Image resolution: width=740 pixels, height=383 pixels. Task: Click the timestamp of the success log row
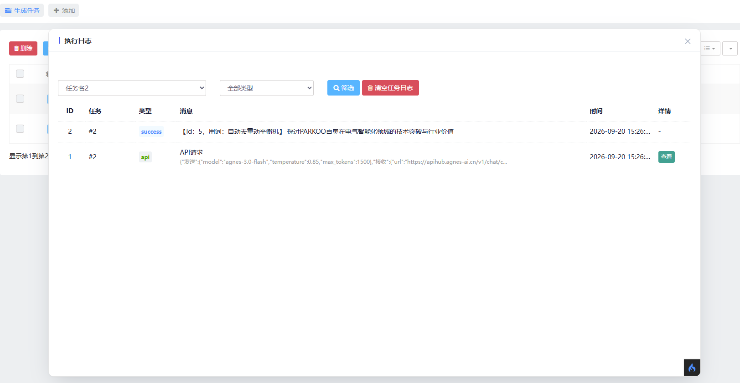[x=620, y=131]
